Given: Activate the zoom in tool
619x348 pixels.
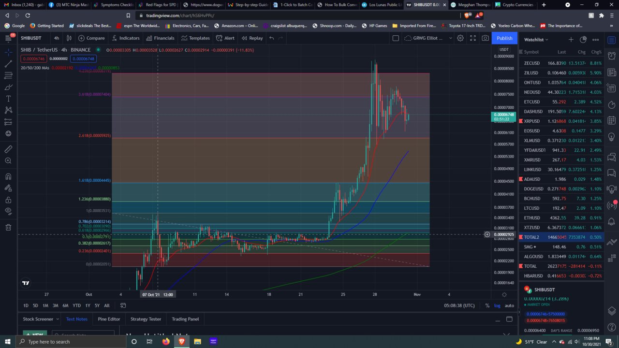Looking at the screenshot, I should tap(8, 160).
